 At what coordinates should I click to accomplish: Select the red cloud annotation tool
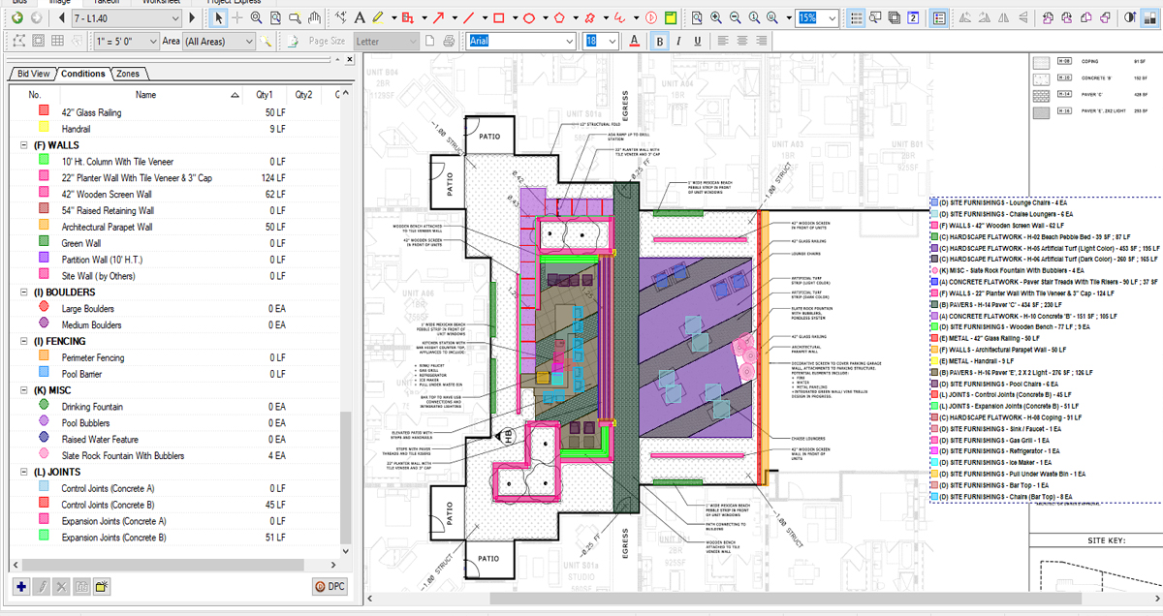click(x=589, y=18)
